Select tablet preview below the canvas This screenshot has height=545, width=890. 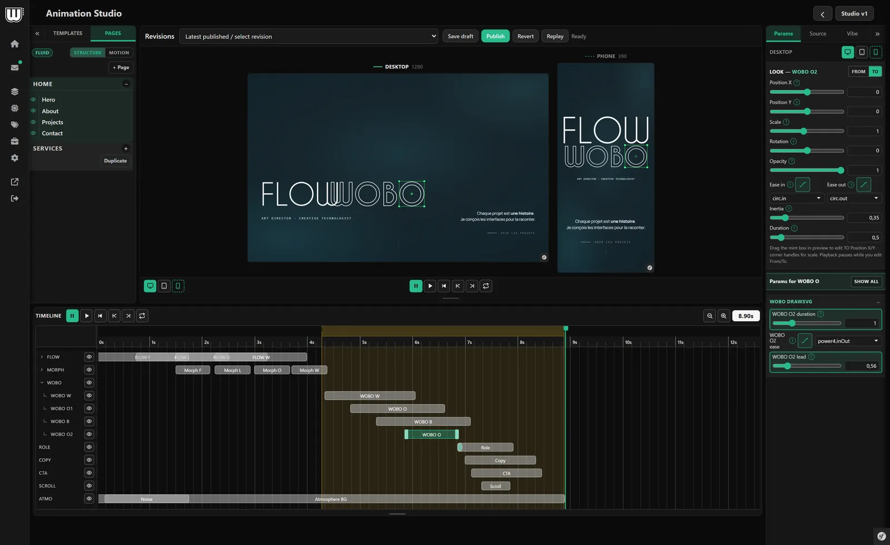pos(164,286)
